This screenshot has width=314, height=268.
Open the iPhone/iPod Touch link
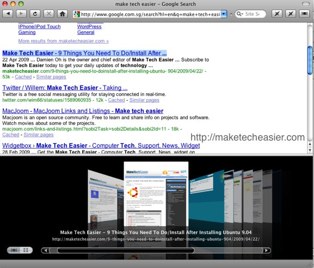pyautogui.click(x=39, y=27)
